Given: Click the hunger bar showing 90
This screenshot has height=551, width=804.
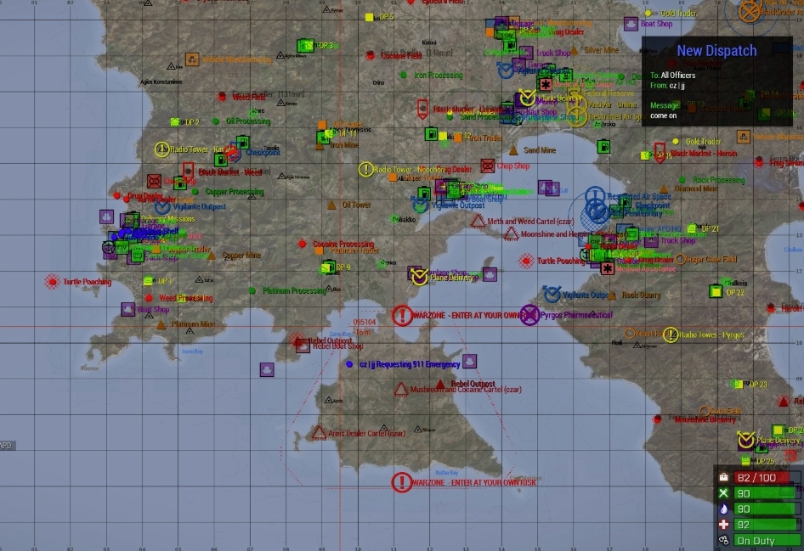Looking at the screenshot, I should pos(767,493).
